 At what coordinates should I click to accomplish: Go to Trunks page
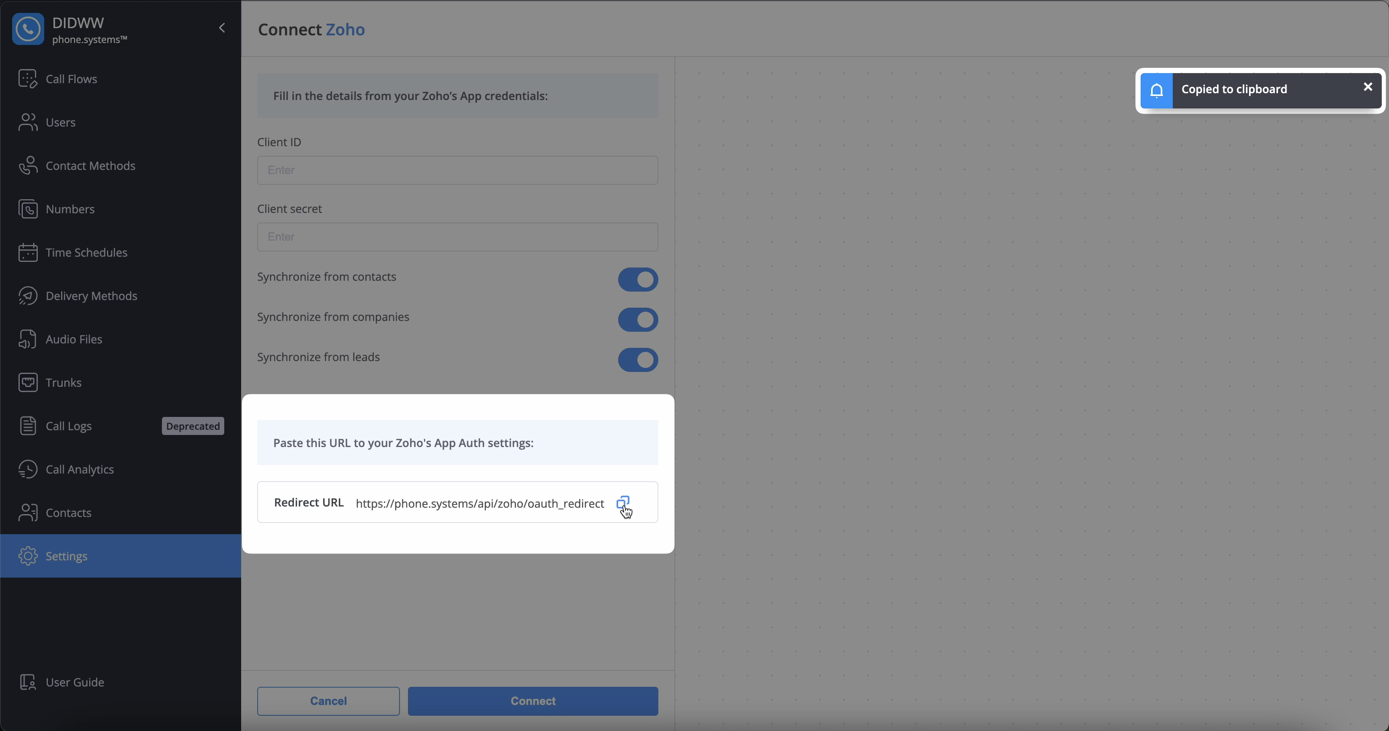[121, 382]
